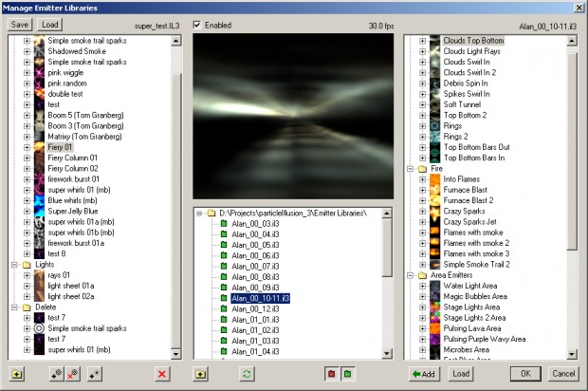This screenshot has width=588, height=391.
Task: Select the Alan_00_10-11.il3 library file
Action: pos(260,298)
